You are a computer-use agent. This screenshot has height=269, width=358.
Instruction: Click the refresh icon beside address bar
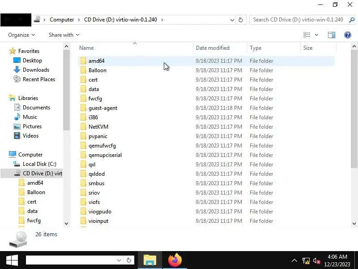coord(241,20)
